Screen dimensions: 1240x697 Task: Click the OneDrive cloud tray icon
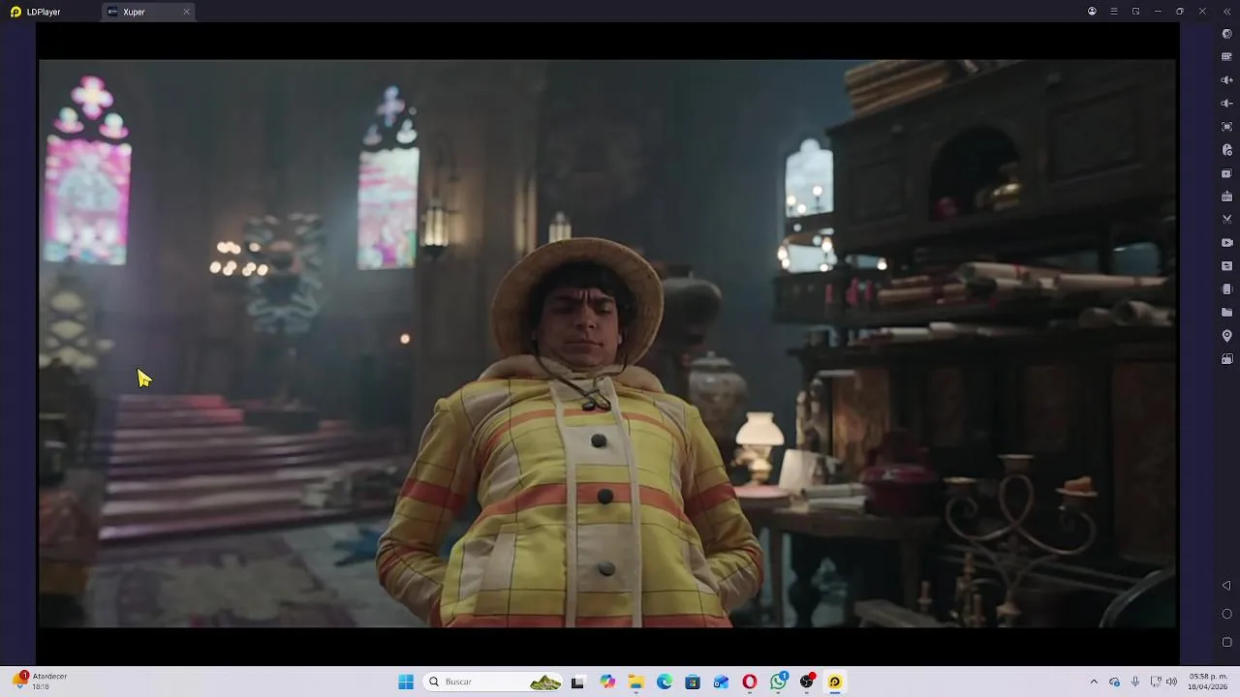1115,682
